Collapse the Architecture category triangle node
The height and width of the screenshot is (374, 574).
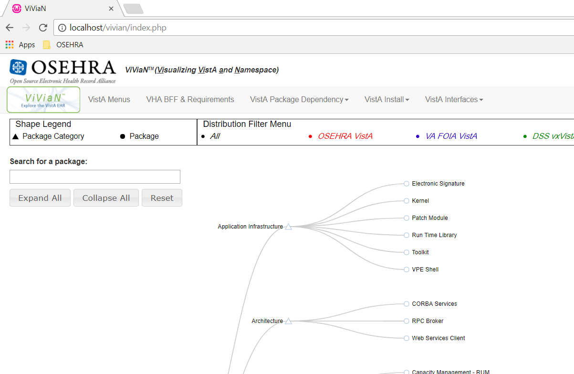[288, 322]
